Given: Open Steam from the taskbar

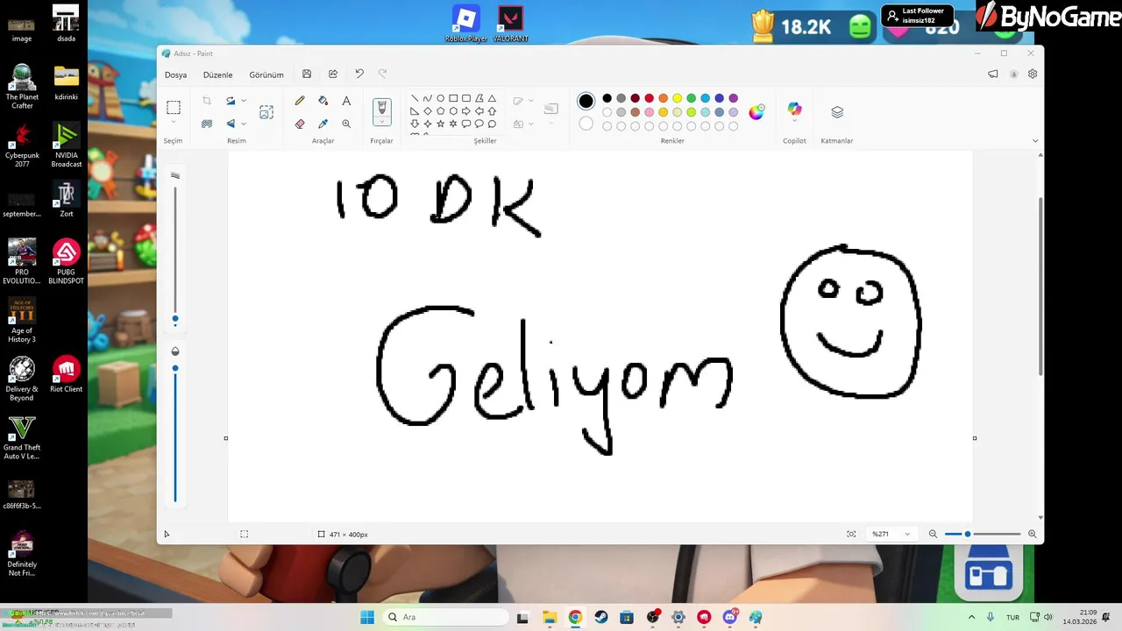Looking at the screenshot, I should point(600,617).
